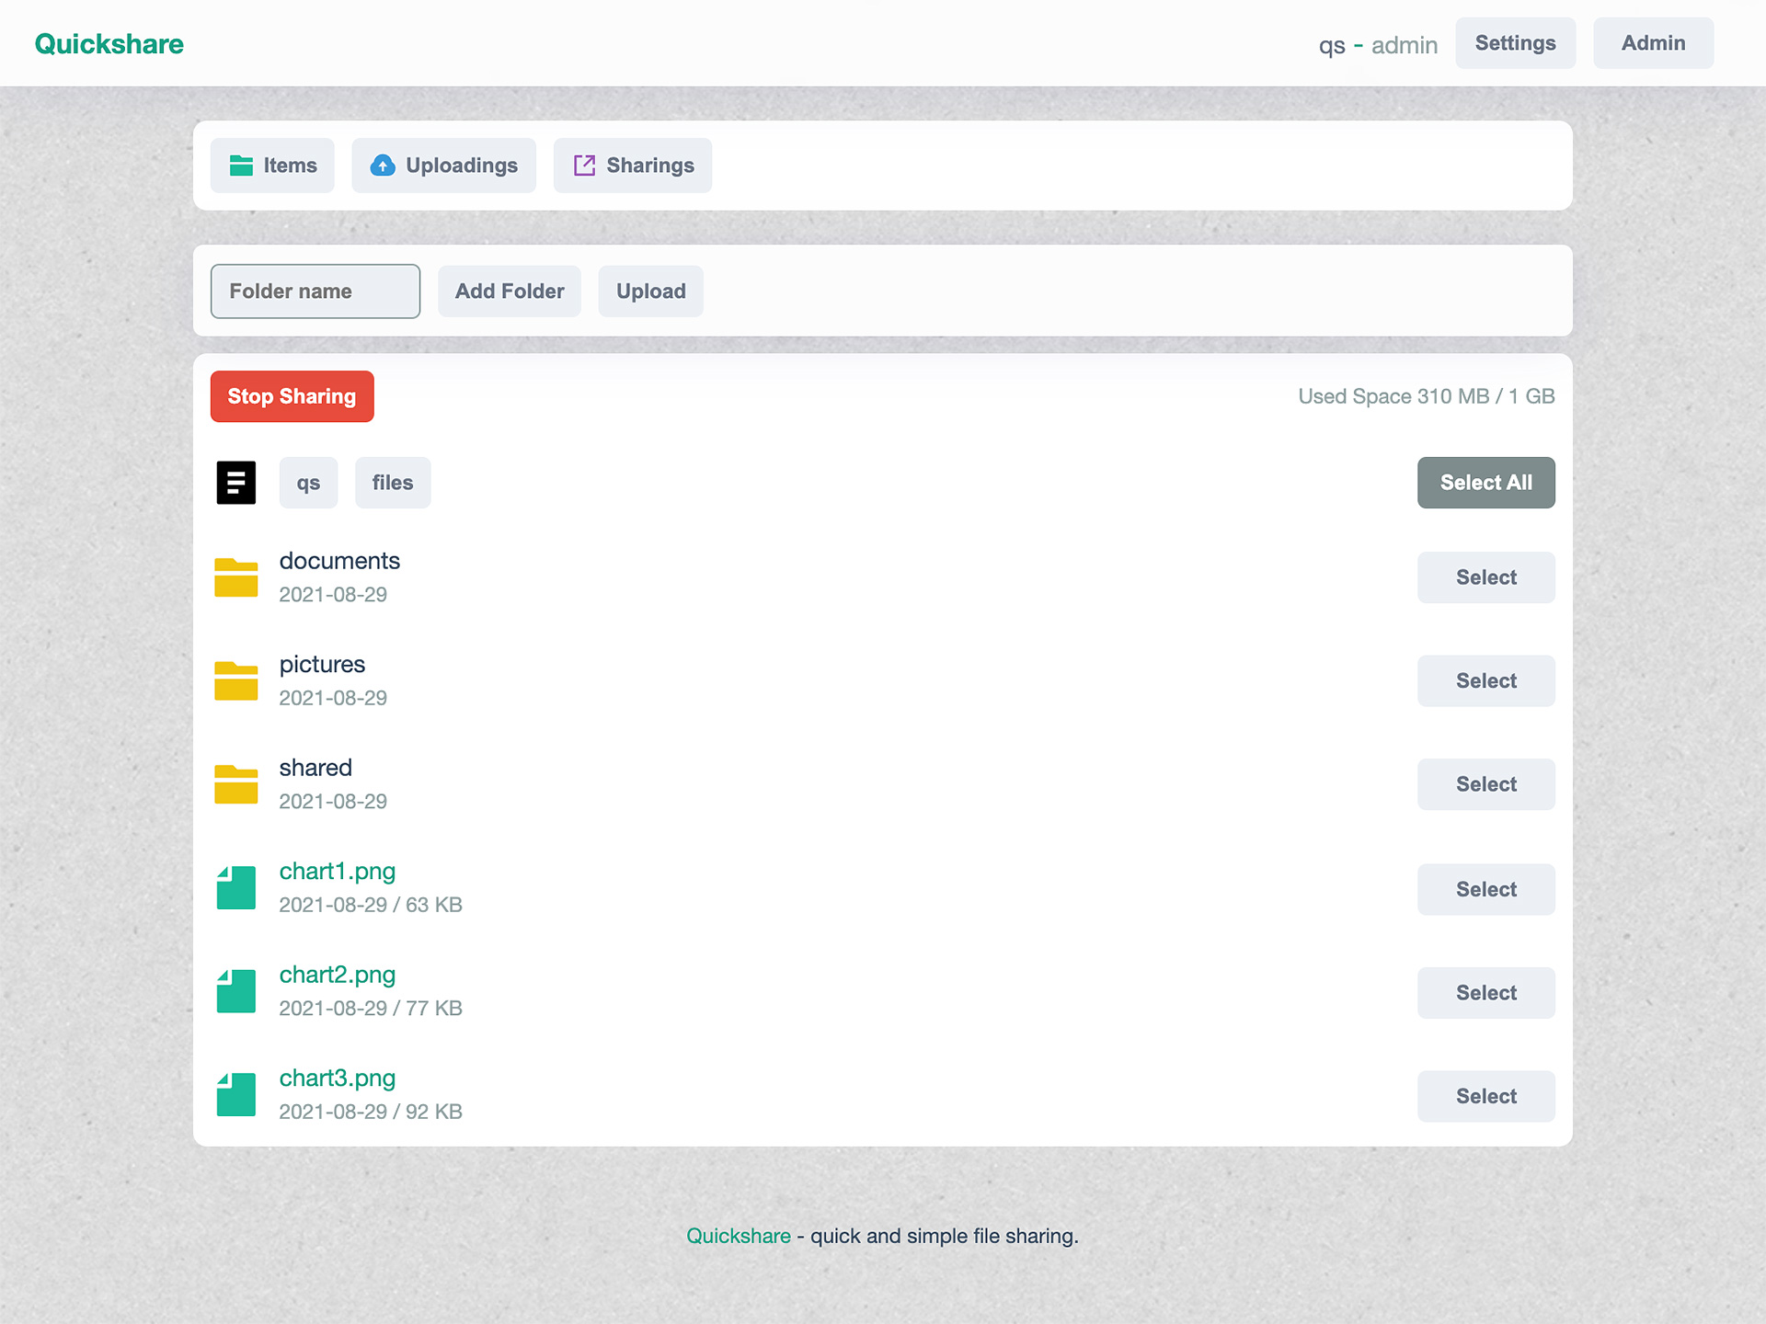1766x1324 pixels.
Task: Go to the files breadcrumb
Action: click(x=393, y=483)
